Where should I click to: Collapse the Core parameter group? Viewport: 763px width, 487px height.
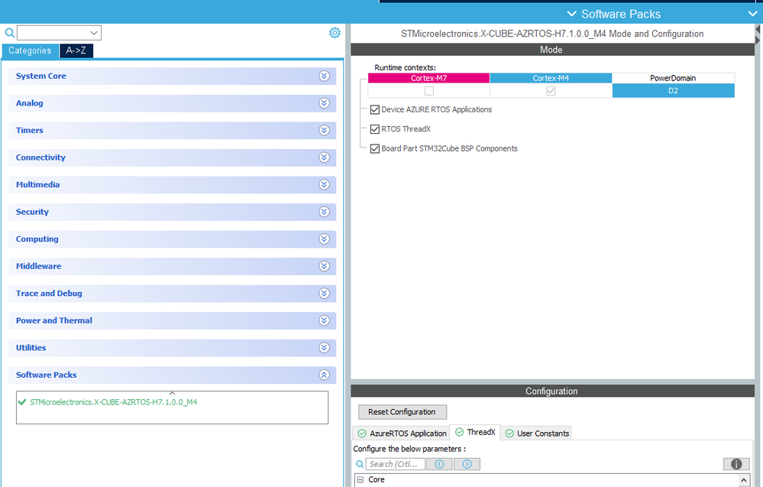pos(360,479)
